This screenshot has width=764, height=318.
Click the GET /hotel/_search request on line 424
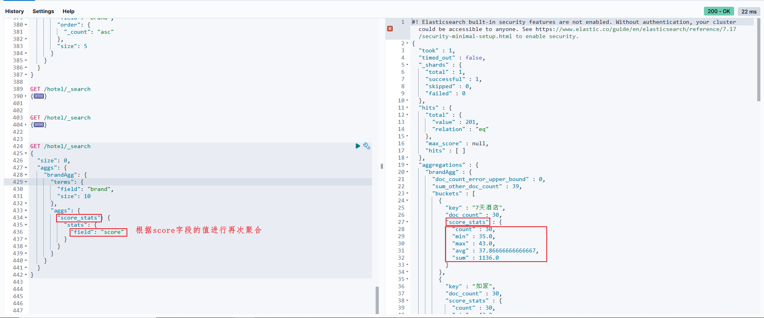click(x=60, y=146)
